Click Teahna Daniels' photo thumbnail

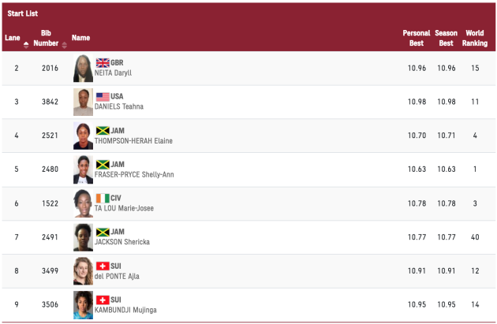click(x=83, y=102)
